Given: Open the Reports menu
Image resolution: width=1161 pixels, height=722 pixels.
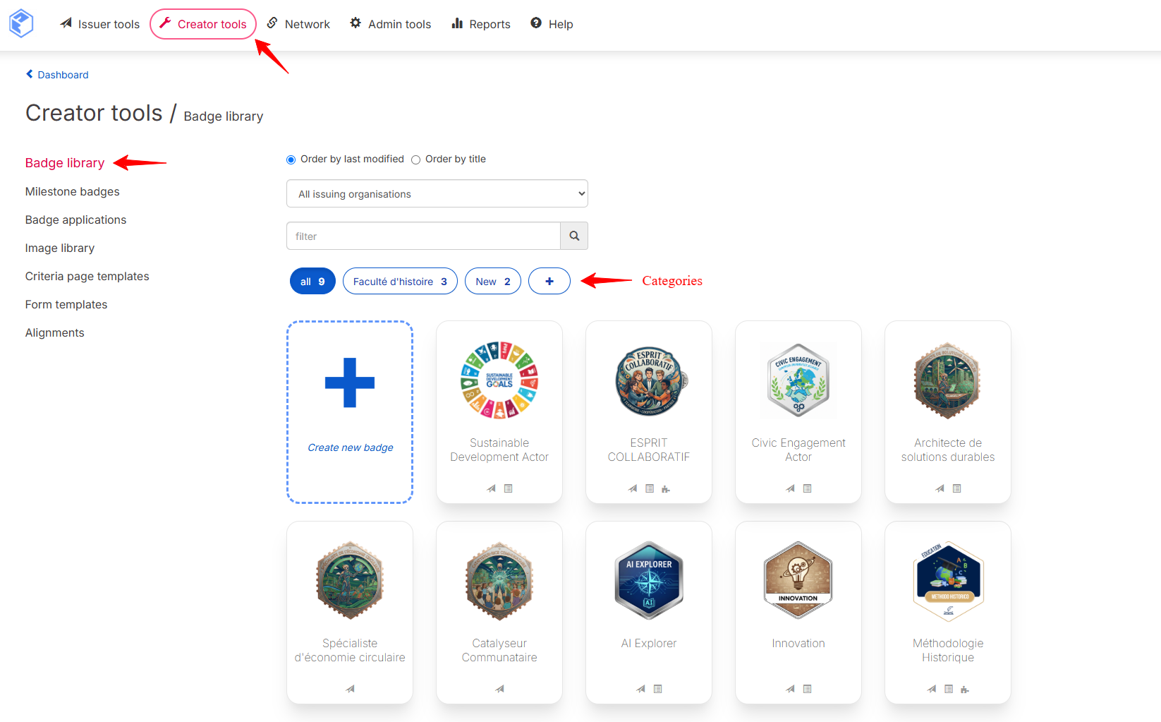Looking at the screenshot, I should coord(481,24).
